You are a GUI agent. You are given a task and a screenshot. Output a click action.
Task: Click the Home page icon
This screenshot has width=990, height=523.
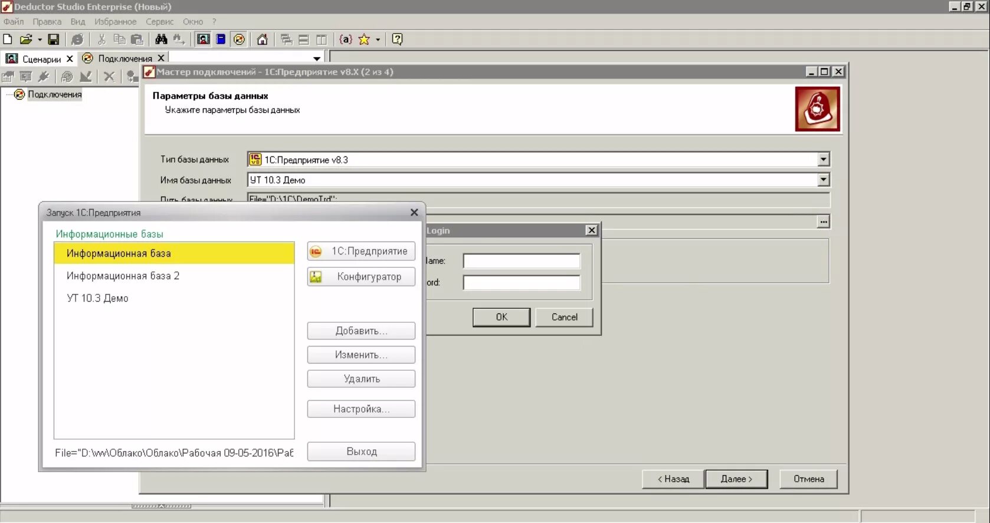(263, 40)
